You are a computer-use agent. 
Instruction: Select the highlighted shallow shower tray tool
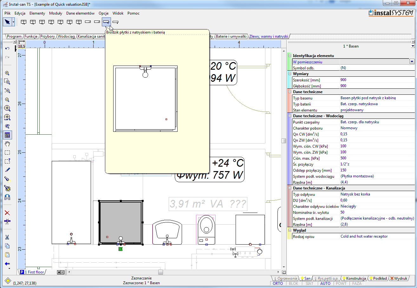(x=106, y=22)
